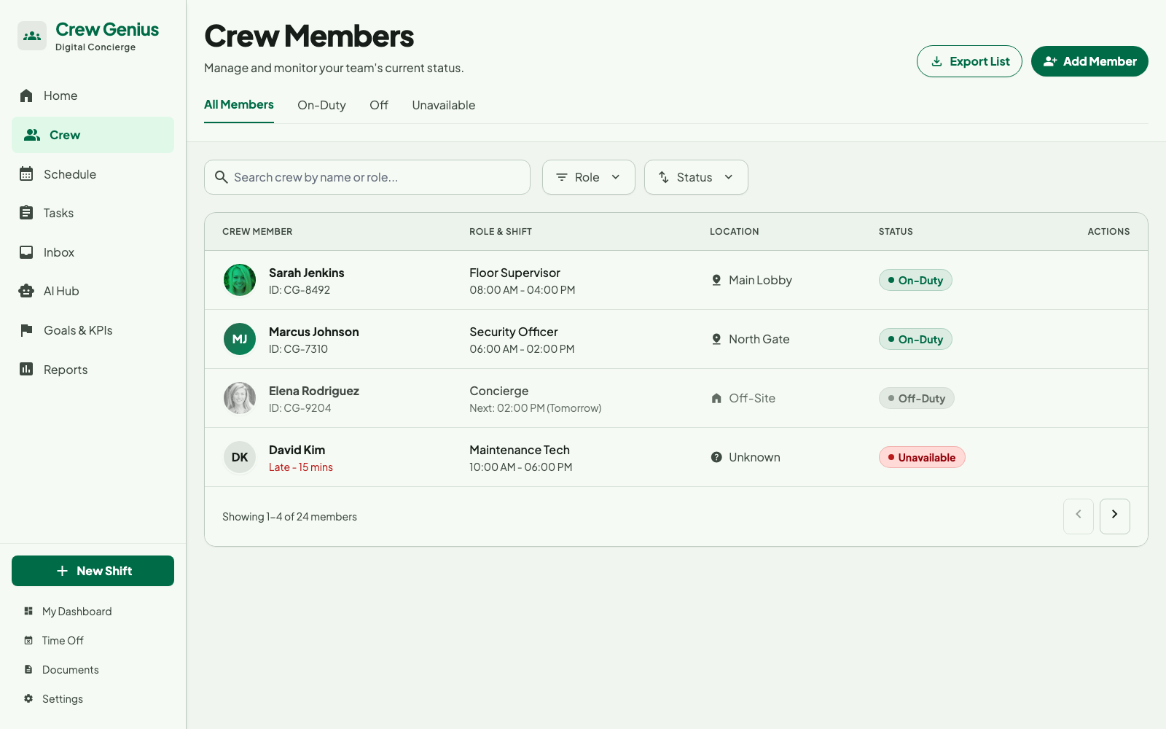Expand the Status filter chevron
1166x729 pixels.
click(729, 177)
